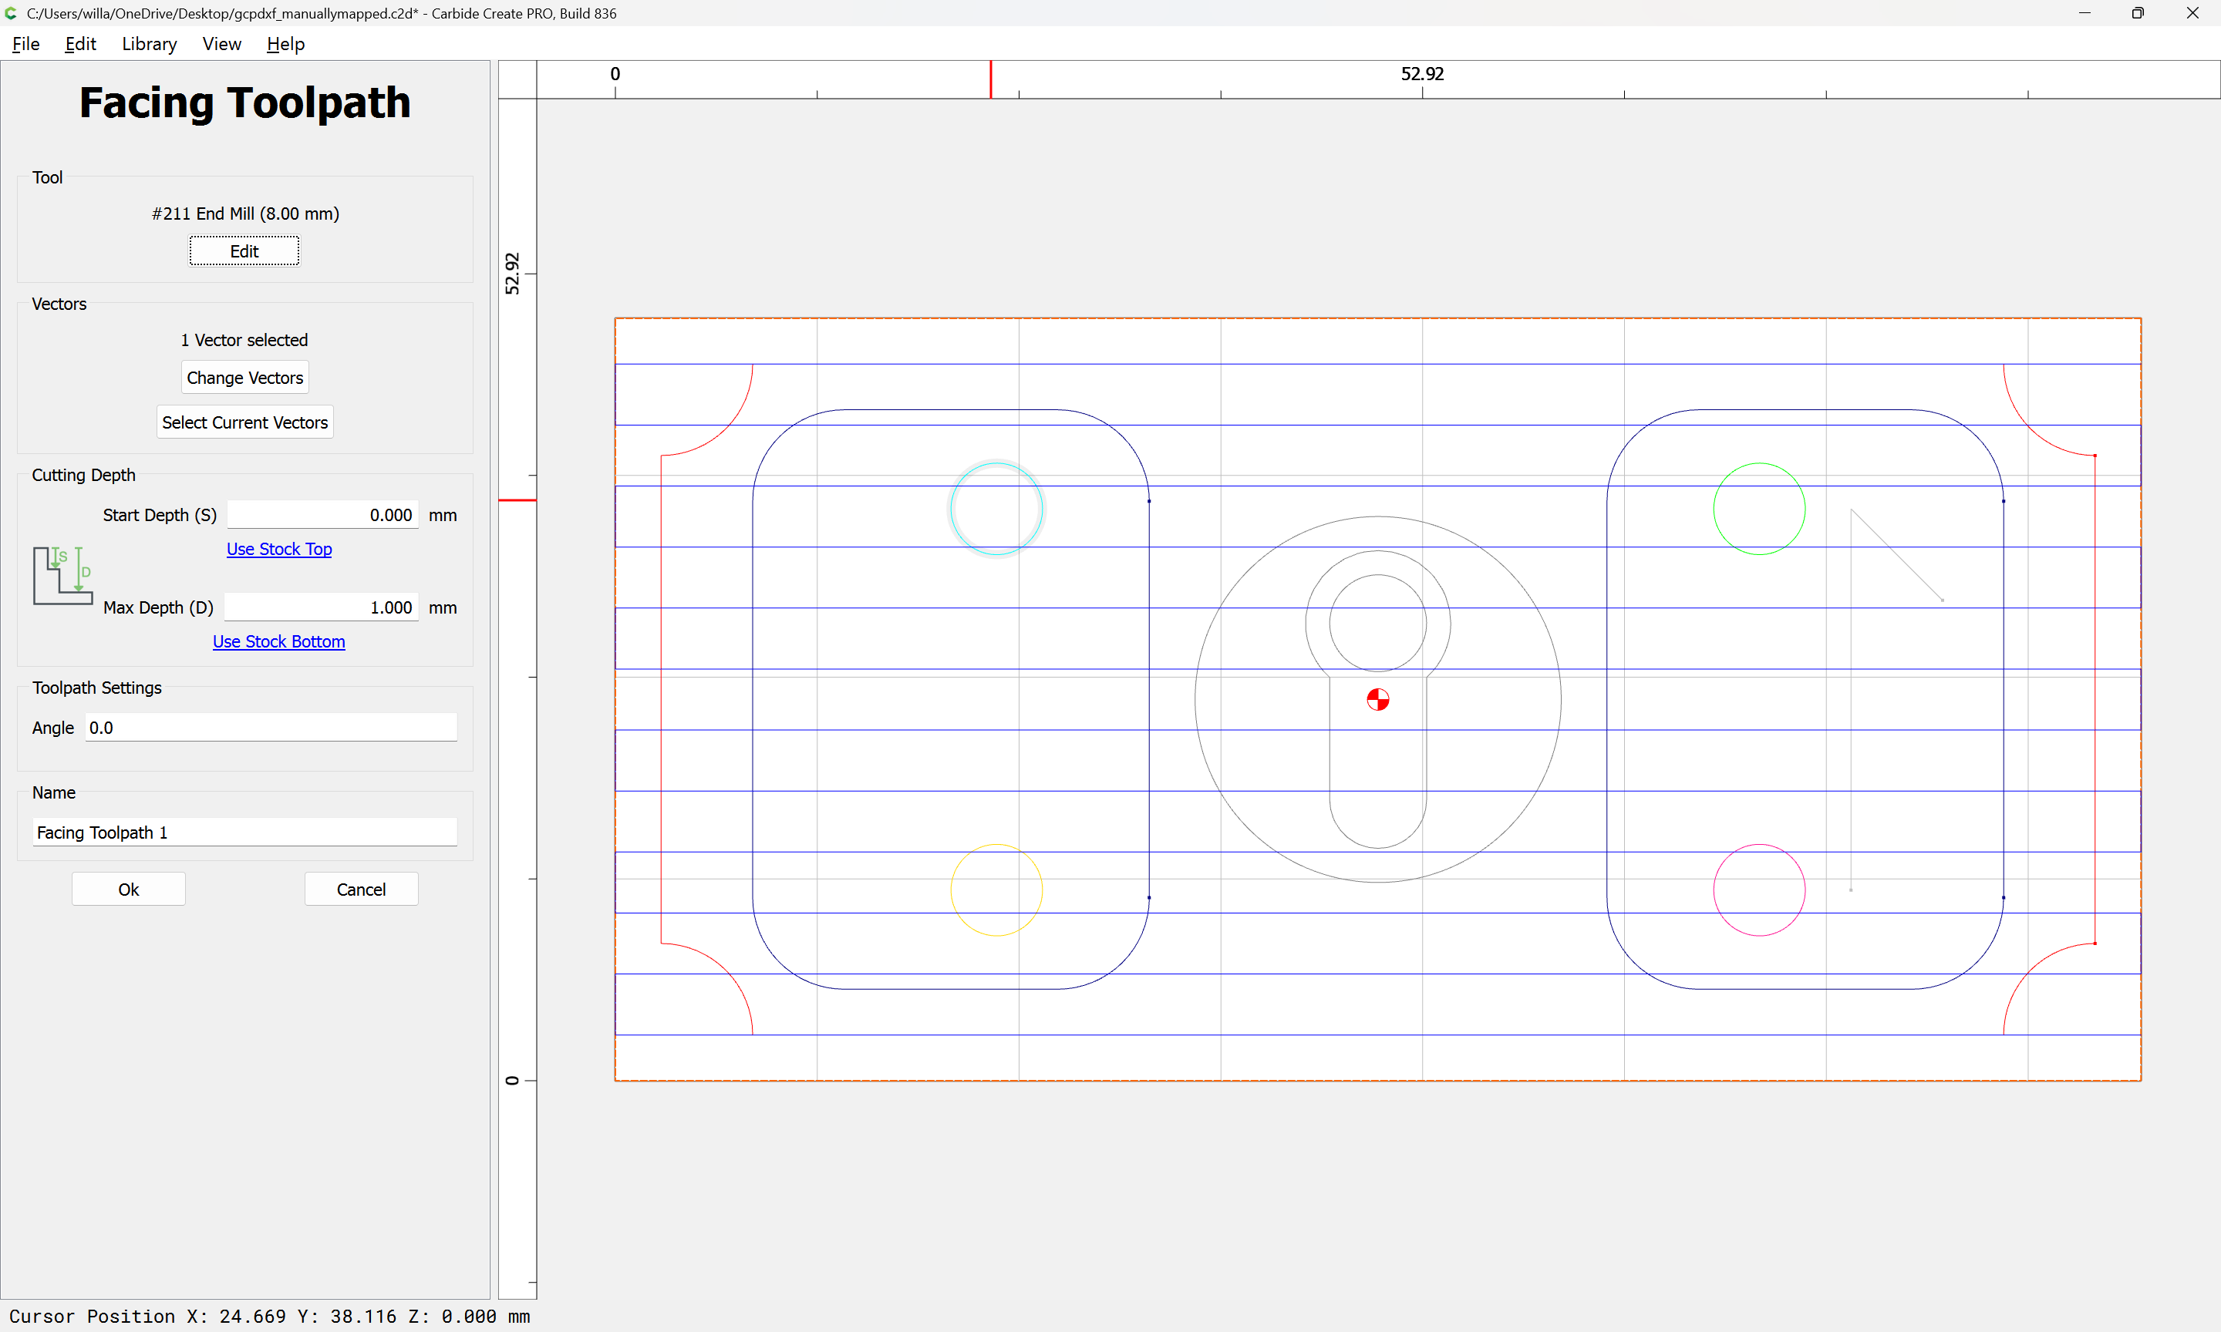The height and width of the screenshot is (1332, 2221).
Task: Click the Use Stock Bottom link
Action: pos(278,641)
